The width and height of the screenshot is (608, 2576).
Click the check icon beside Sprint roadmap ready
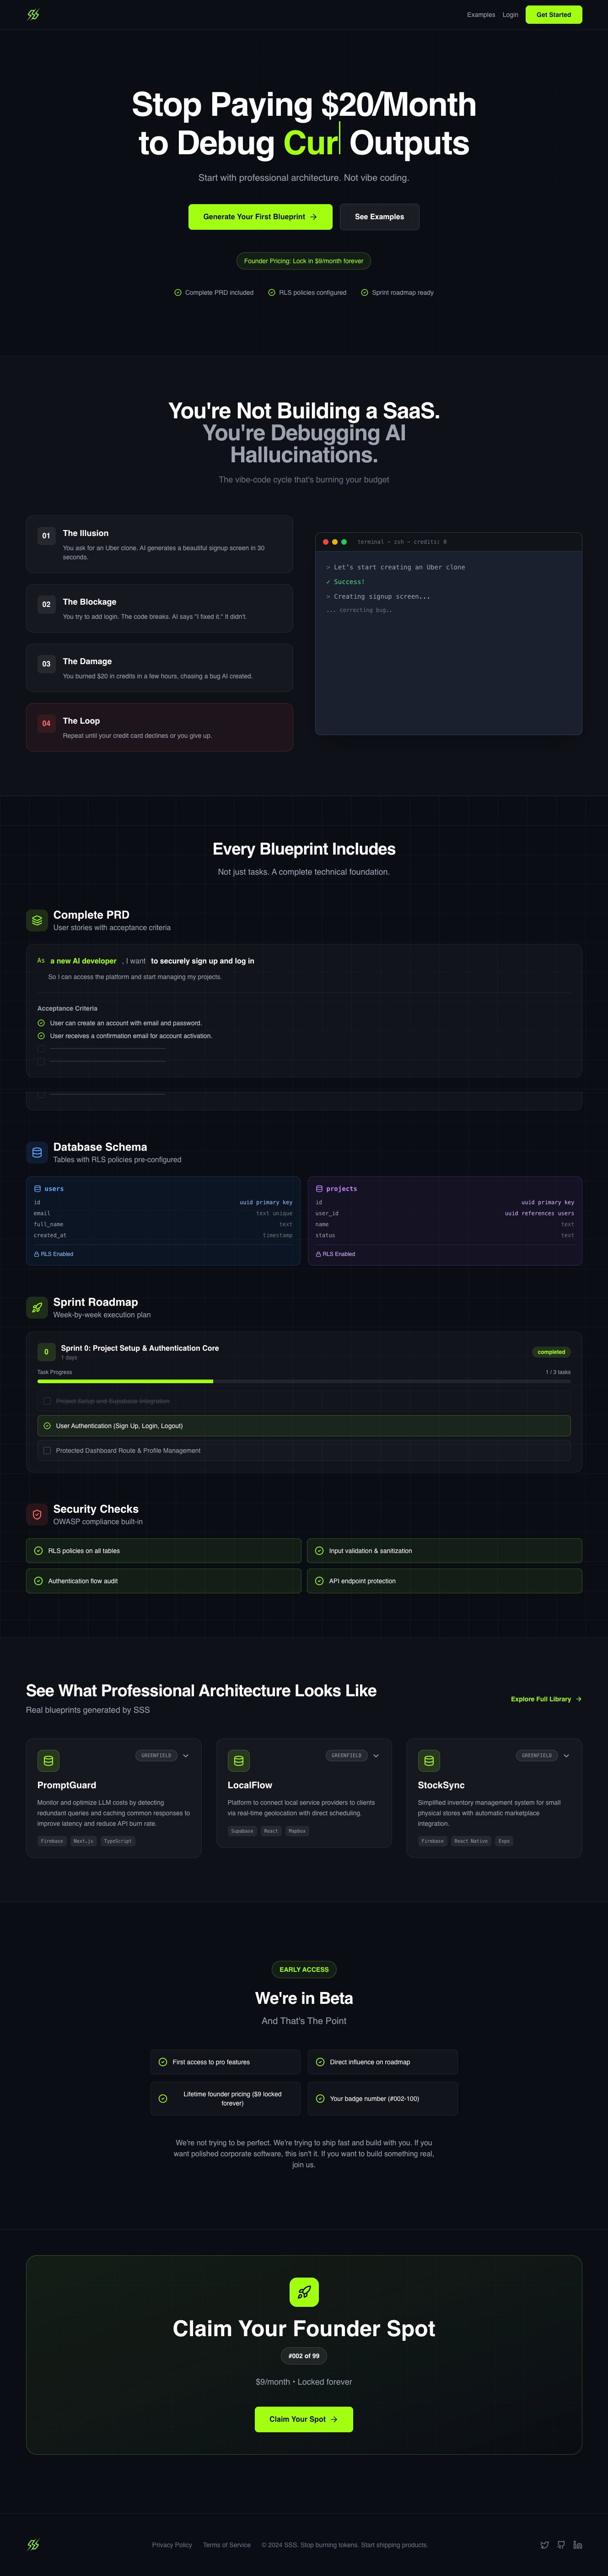(x=365, y=293)
